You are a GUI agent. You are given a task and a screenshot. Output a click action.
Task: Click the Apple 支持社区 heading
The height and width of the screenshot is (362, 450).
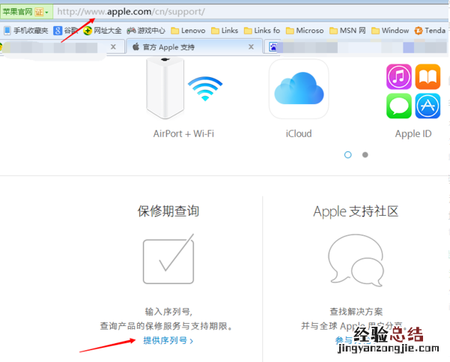coord(356,211)
